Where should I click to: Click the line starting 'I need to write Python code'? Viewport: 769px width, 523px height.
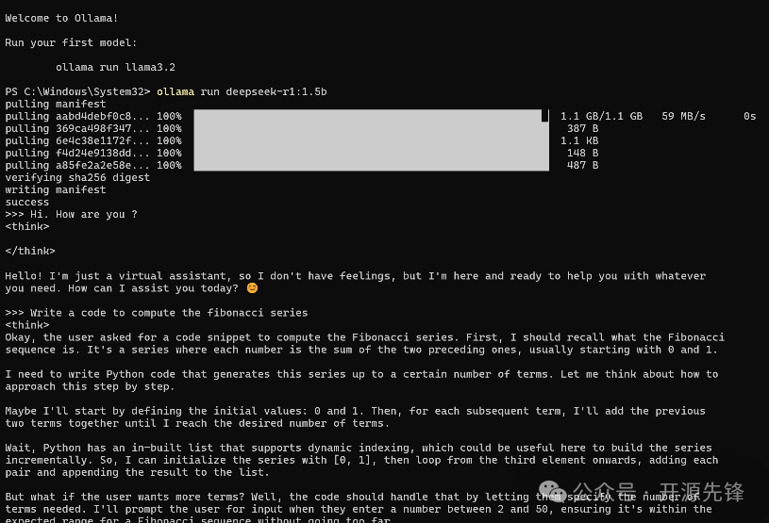361,374
